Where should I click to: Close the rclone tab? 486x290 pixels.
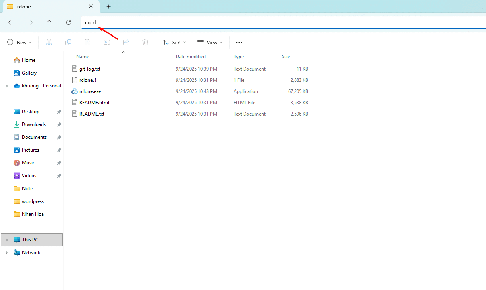click(x=91, y=6)
